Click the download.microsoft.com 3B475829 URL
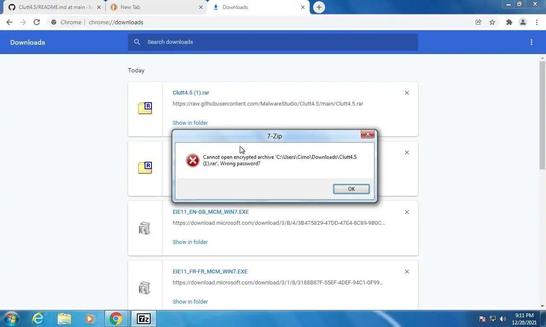 (x=279, y=223)
